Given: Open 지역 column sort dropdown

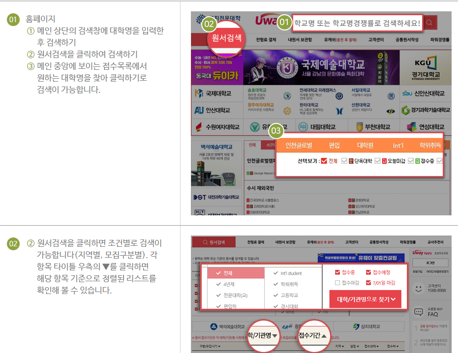Looking at the screenshot, I should (339, 346).
